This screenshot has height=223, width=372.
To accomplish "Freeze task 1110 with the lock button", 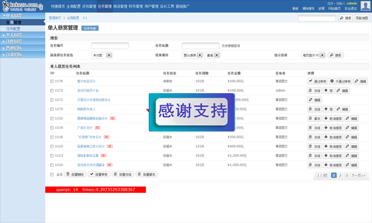I will [x=315, y=165].
